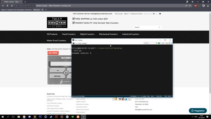Click the search icon in cmd toolbar
The image size is (211, 119).
pos(156,43)
